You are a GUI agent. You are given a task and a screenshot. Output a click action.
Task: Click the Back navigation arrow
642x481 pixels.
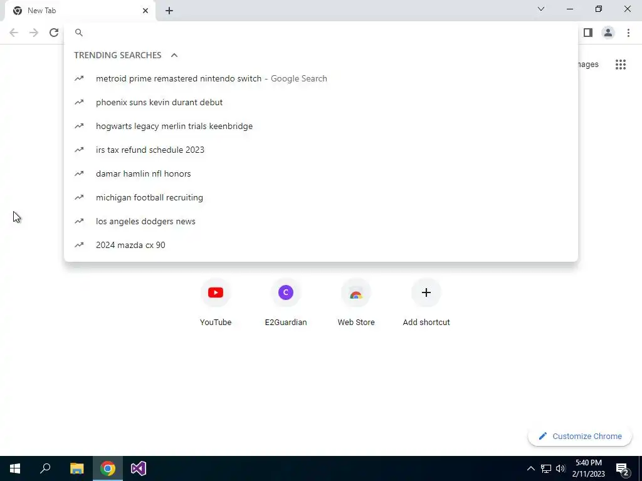[14, 33]
